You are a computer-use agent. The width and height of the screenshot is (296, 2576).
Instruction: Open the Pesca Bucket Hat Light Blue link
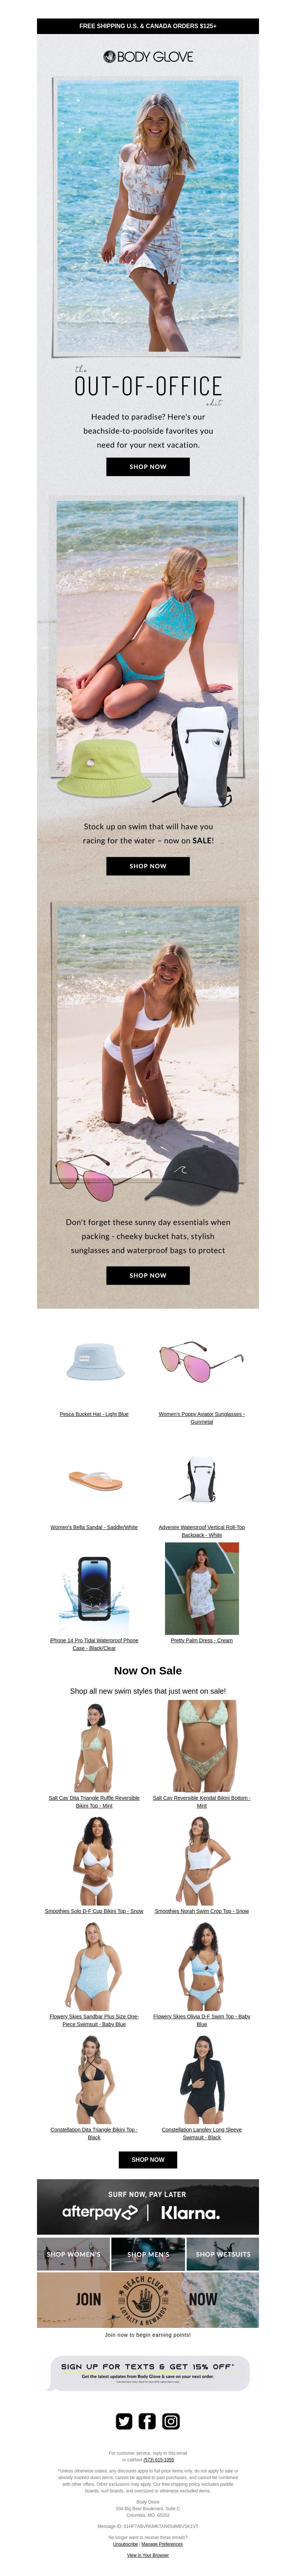click(x=94, y=1414)
